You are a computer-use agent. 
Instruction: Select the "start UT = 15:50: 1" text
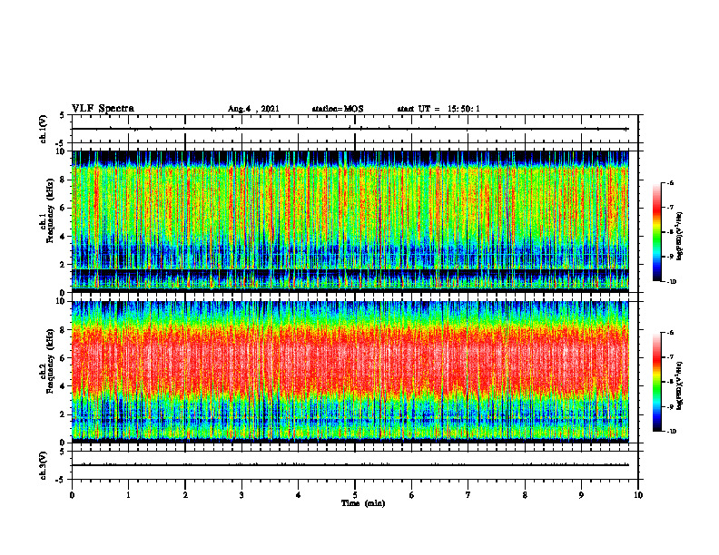coord(438,109)
